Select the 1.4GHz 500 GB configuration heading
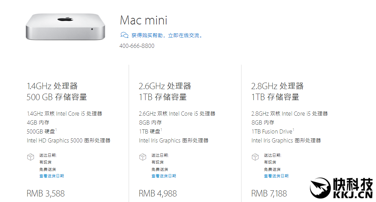 coord(57,92)
